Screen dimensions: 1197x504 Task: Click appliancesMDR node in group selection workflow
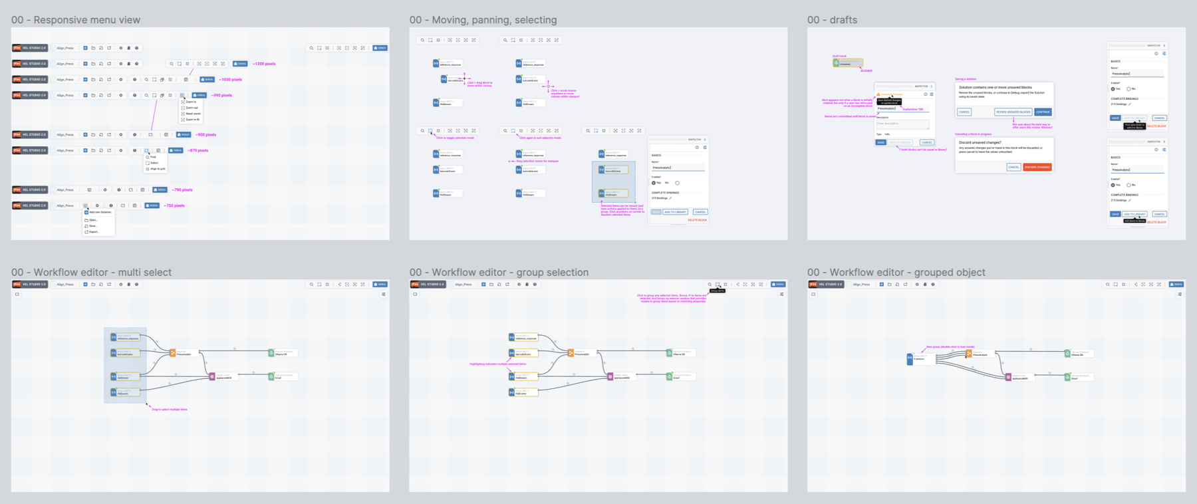(x=620, y=376)
